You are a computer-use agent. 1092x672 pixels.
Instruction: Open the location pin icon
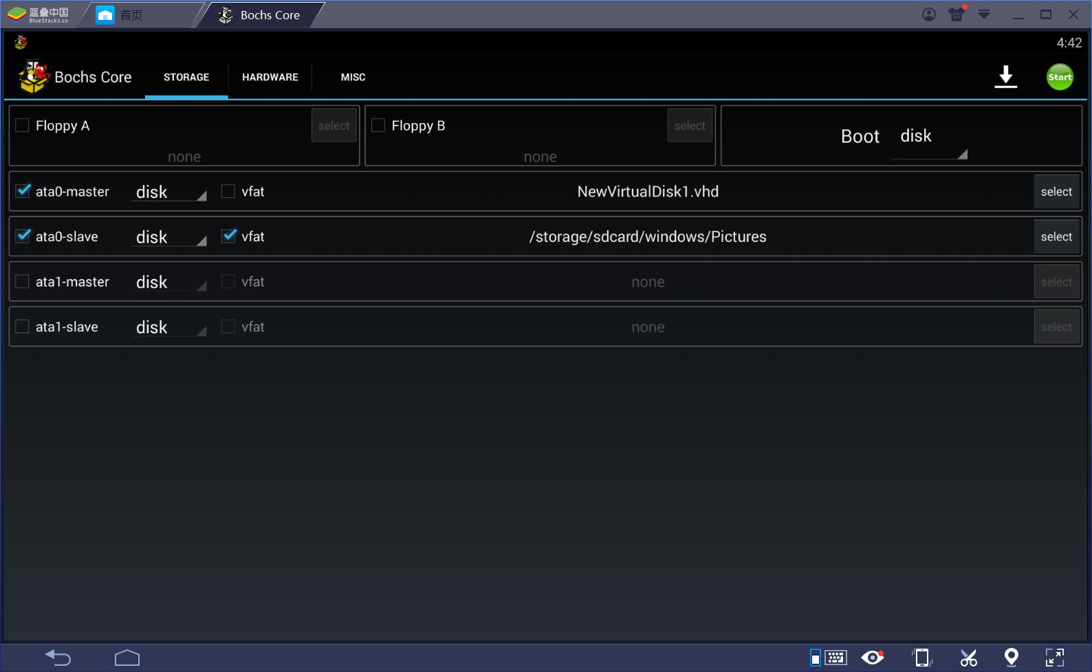coord(1011,658)
